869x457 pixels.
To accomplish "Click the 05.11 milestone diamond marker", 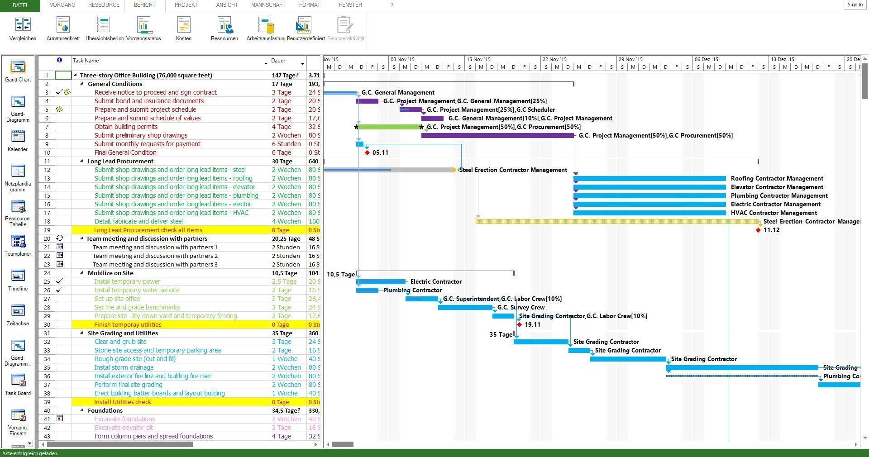I will pyautogui.click(x=367, y=153).
